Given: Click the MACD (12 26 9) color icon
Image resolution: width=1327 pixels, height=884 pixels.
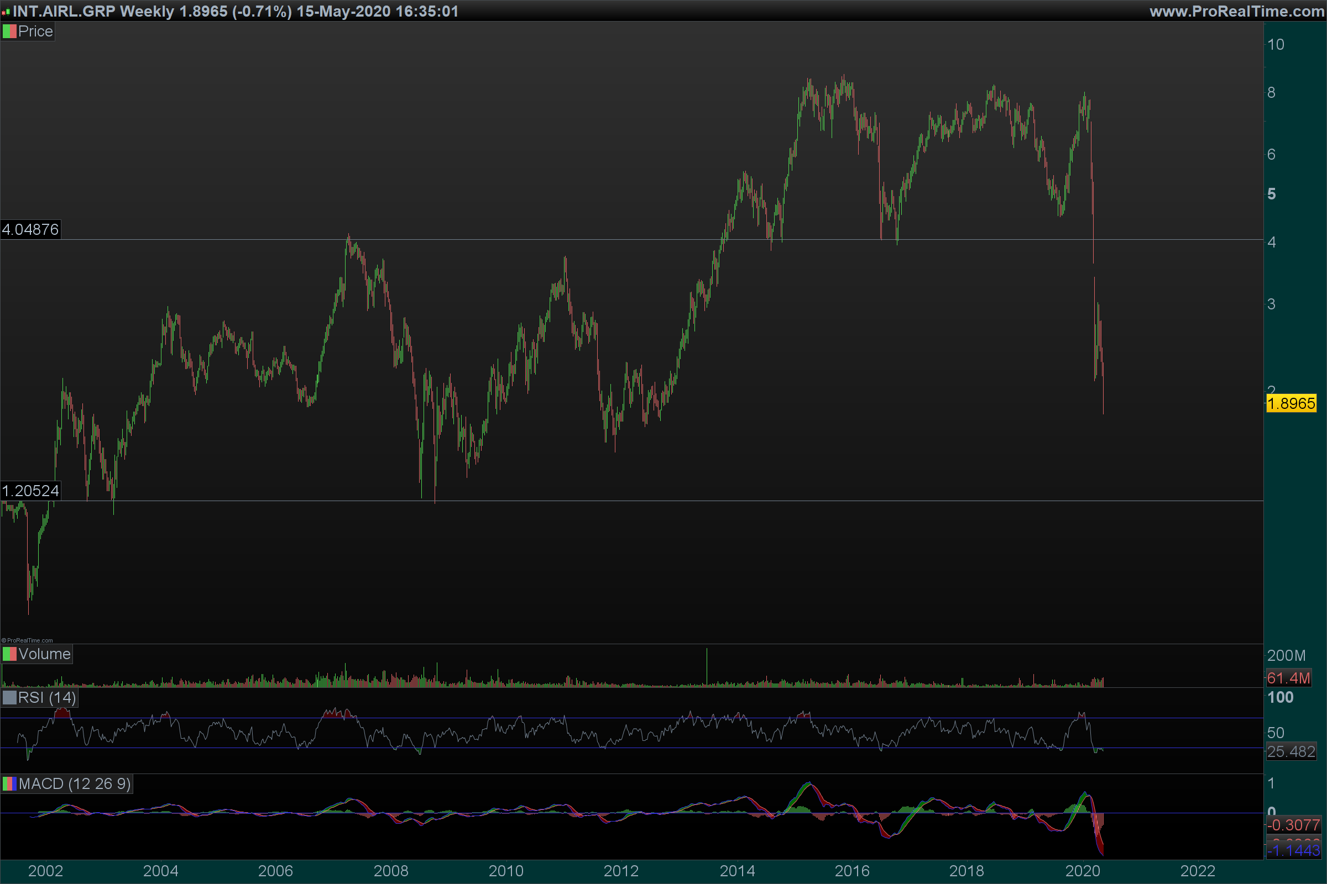Looking at the screenshot, I should [9, 783].
